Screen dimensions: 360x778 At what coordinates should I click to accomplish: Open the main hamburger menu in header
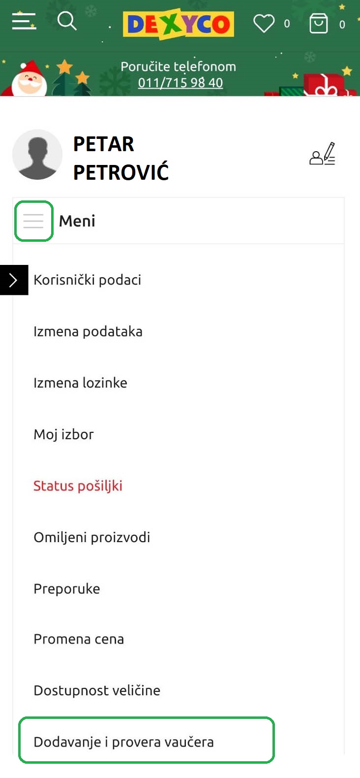[x=24, y=22]
